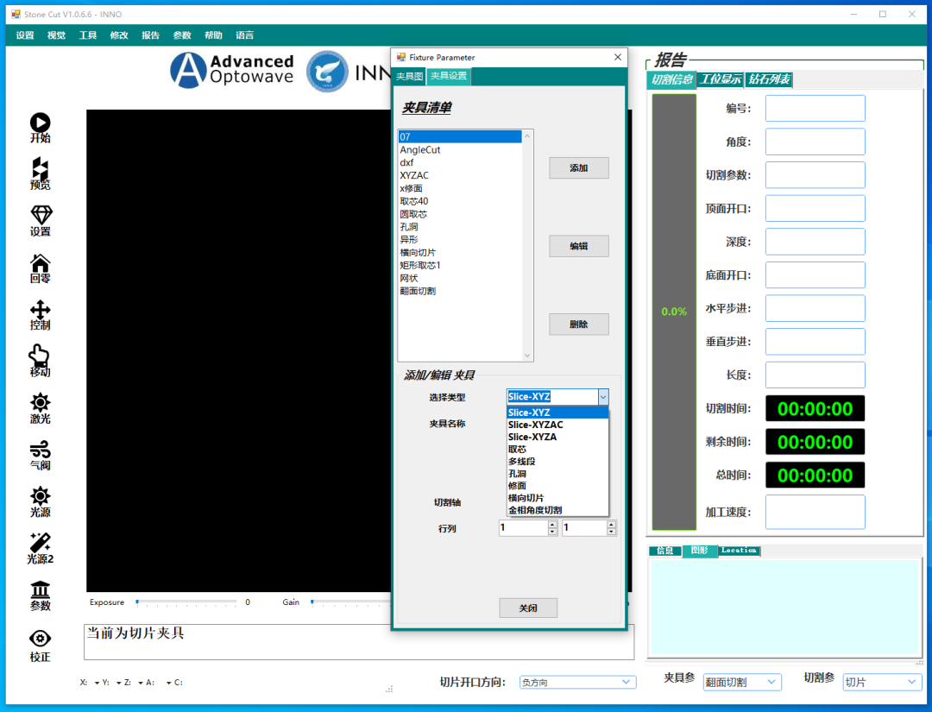Open the 切割参 切片 dropdown
The height and width of the screenshot is (712, 932).
tap(882, 682)
